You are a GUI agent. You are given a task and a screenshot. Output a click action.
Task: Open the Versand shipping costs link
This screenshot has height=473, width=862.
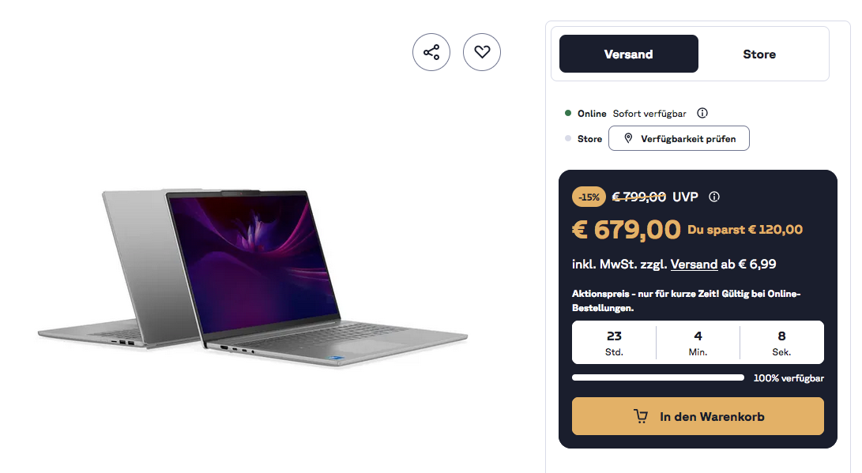[694, 265]
